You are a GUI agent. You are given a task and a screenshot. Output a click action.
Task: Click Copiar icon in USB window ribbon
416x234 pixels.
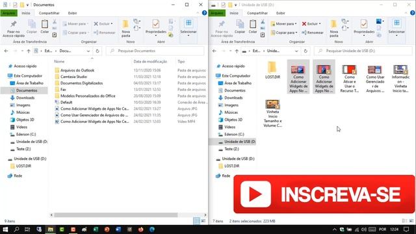240,27
